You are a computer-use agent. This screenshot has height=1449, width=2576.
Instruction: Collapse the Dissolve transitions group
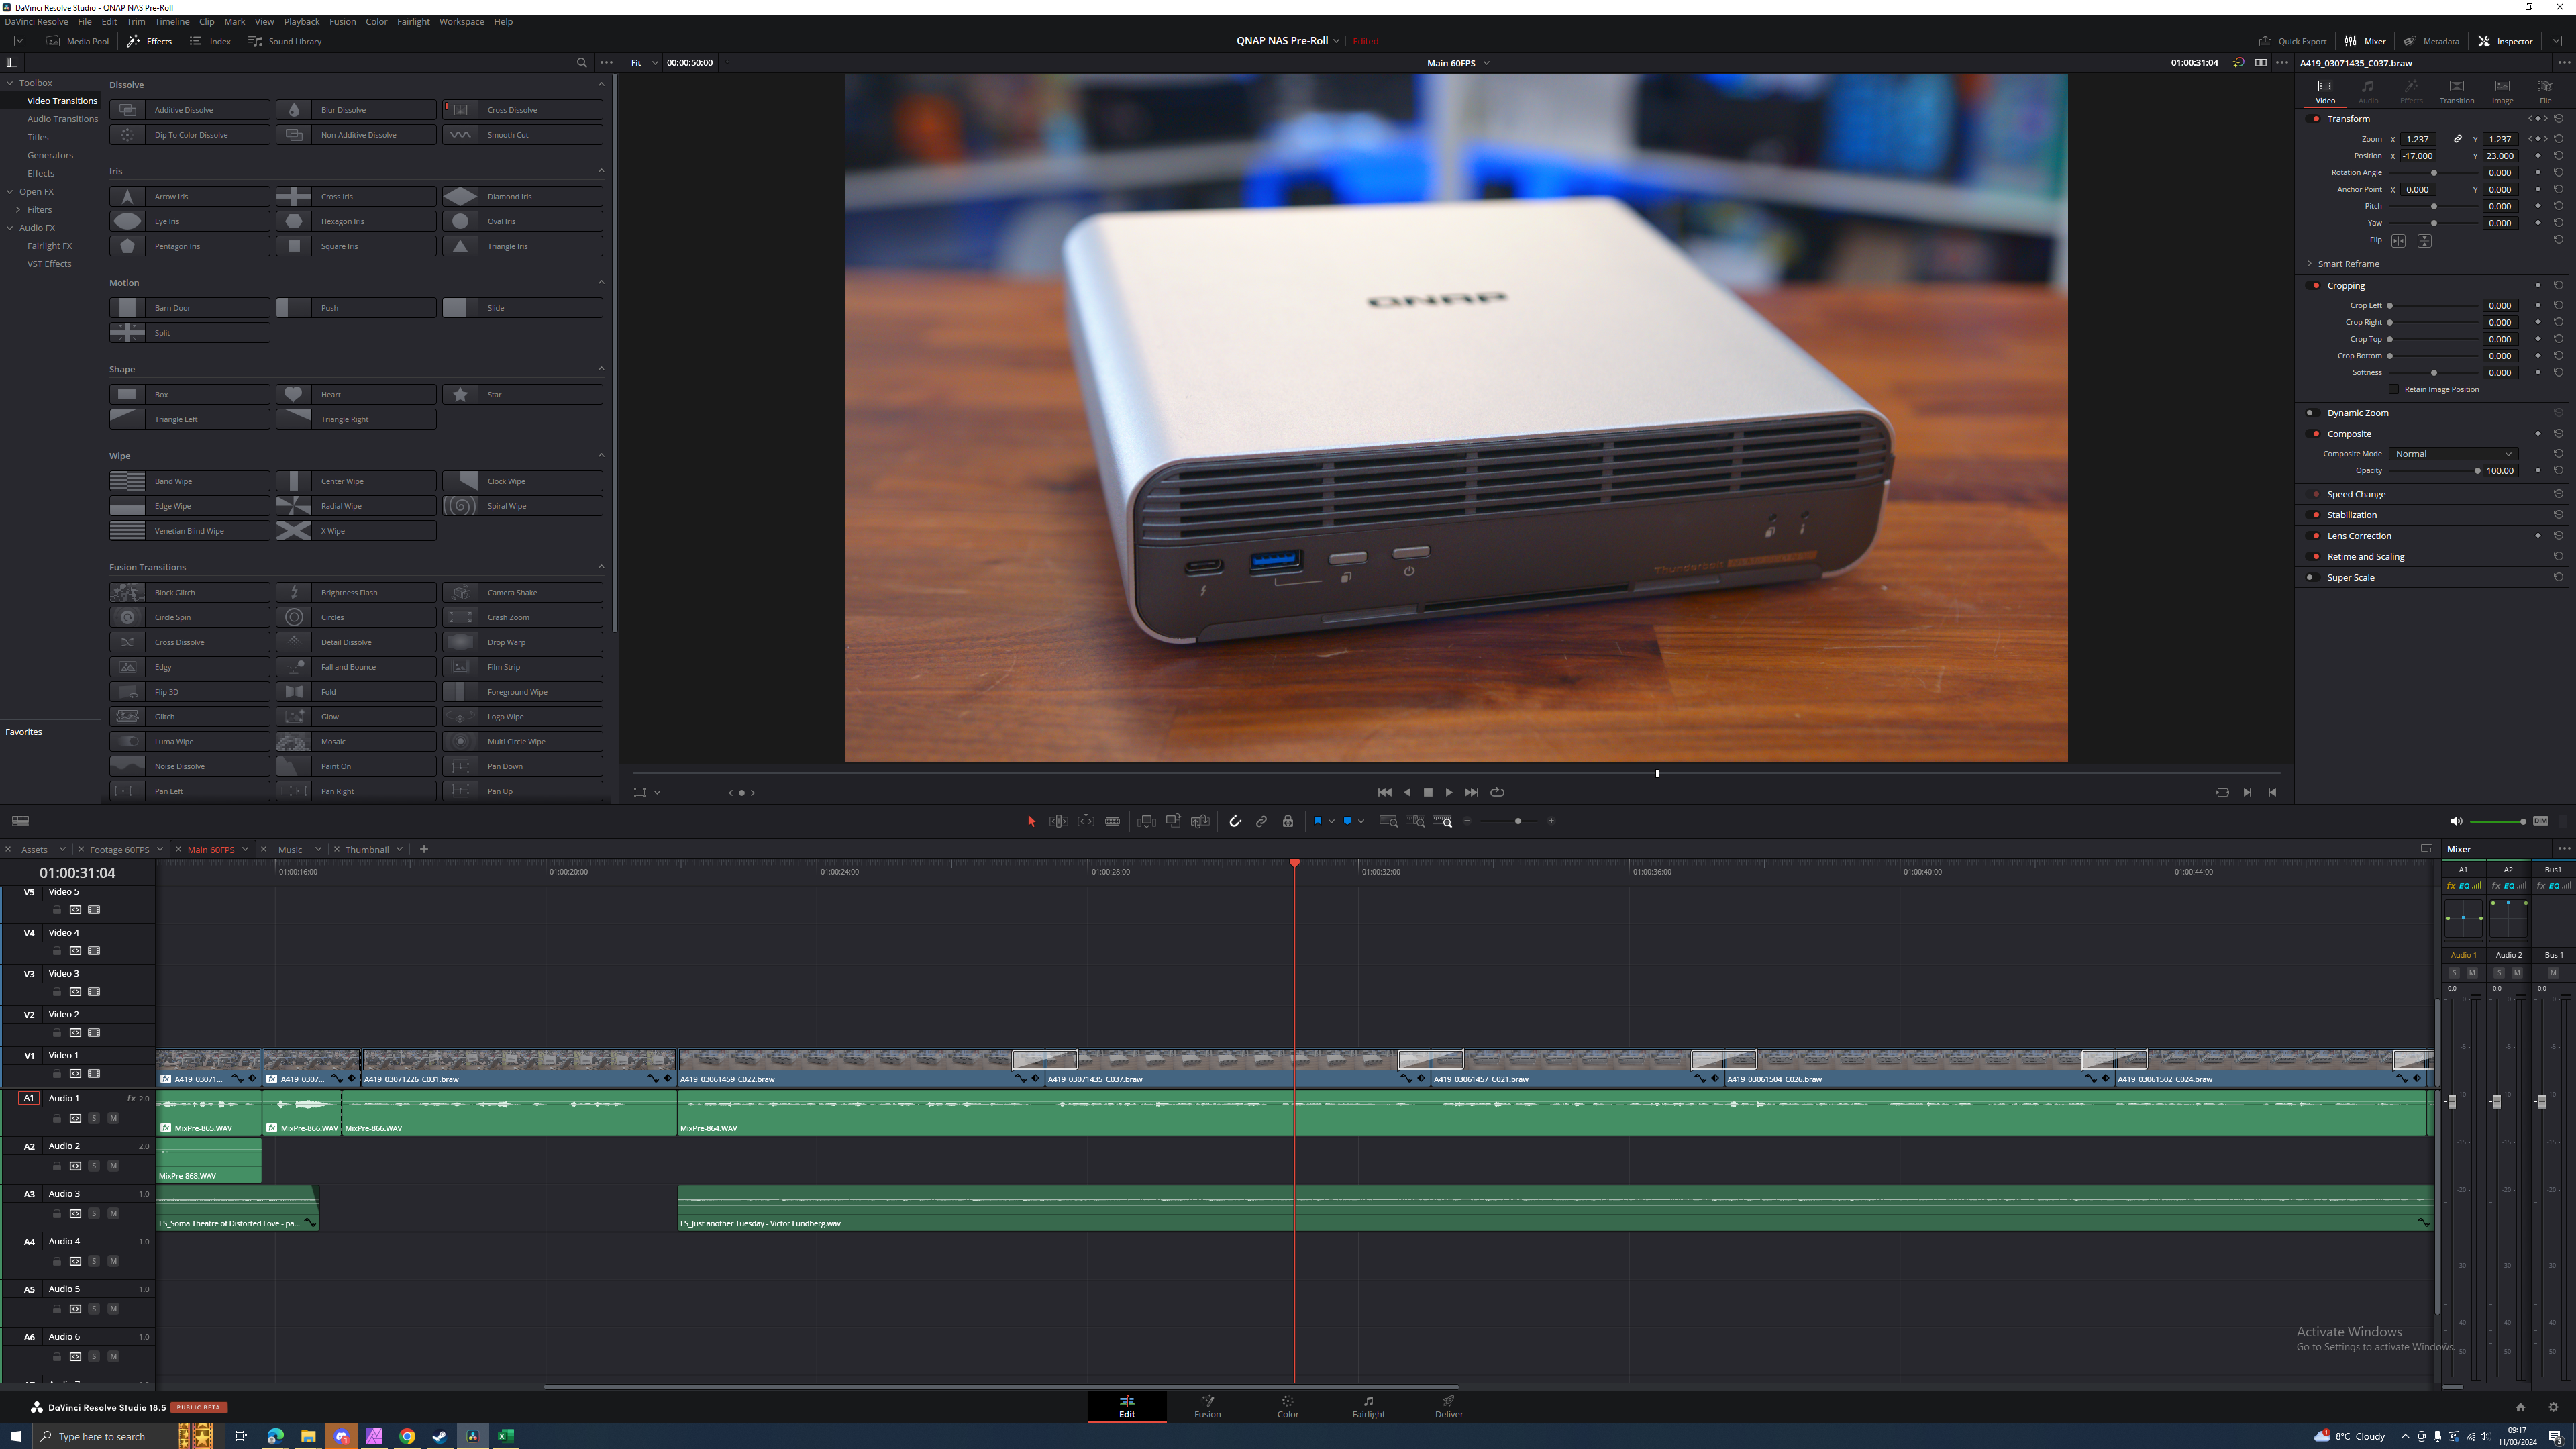click(x=601, y=84)
